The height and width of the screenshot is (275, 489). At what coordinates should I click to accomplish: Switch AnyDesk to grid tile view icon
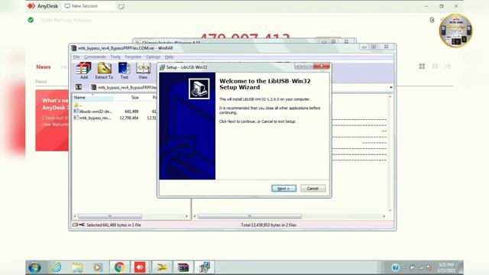pos(422,66)
